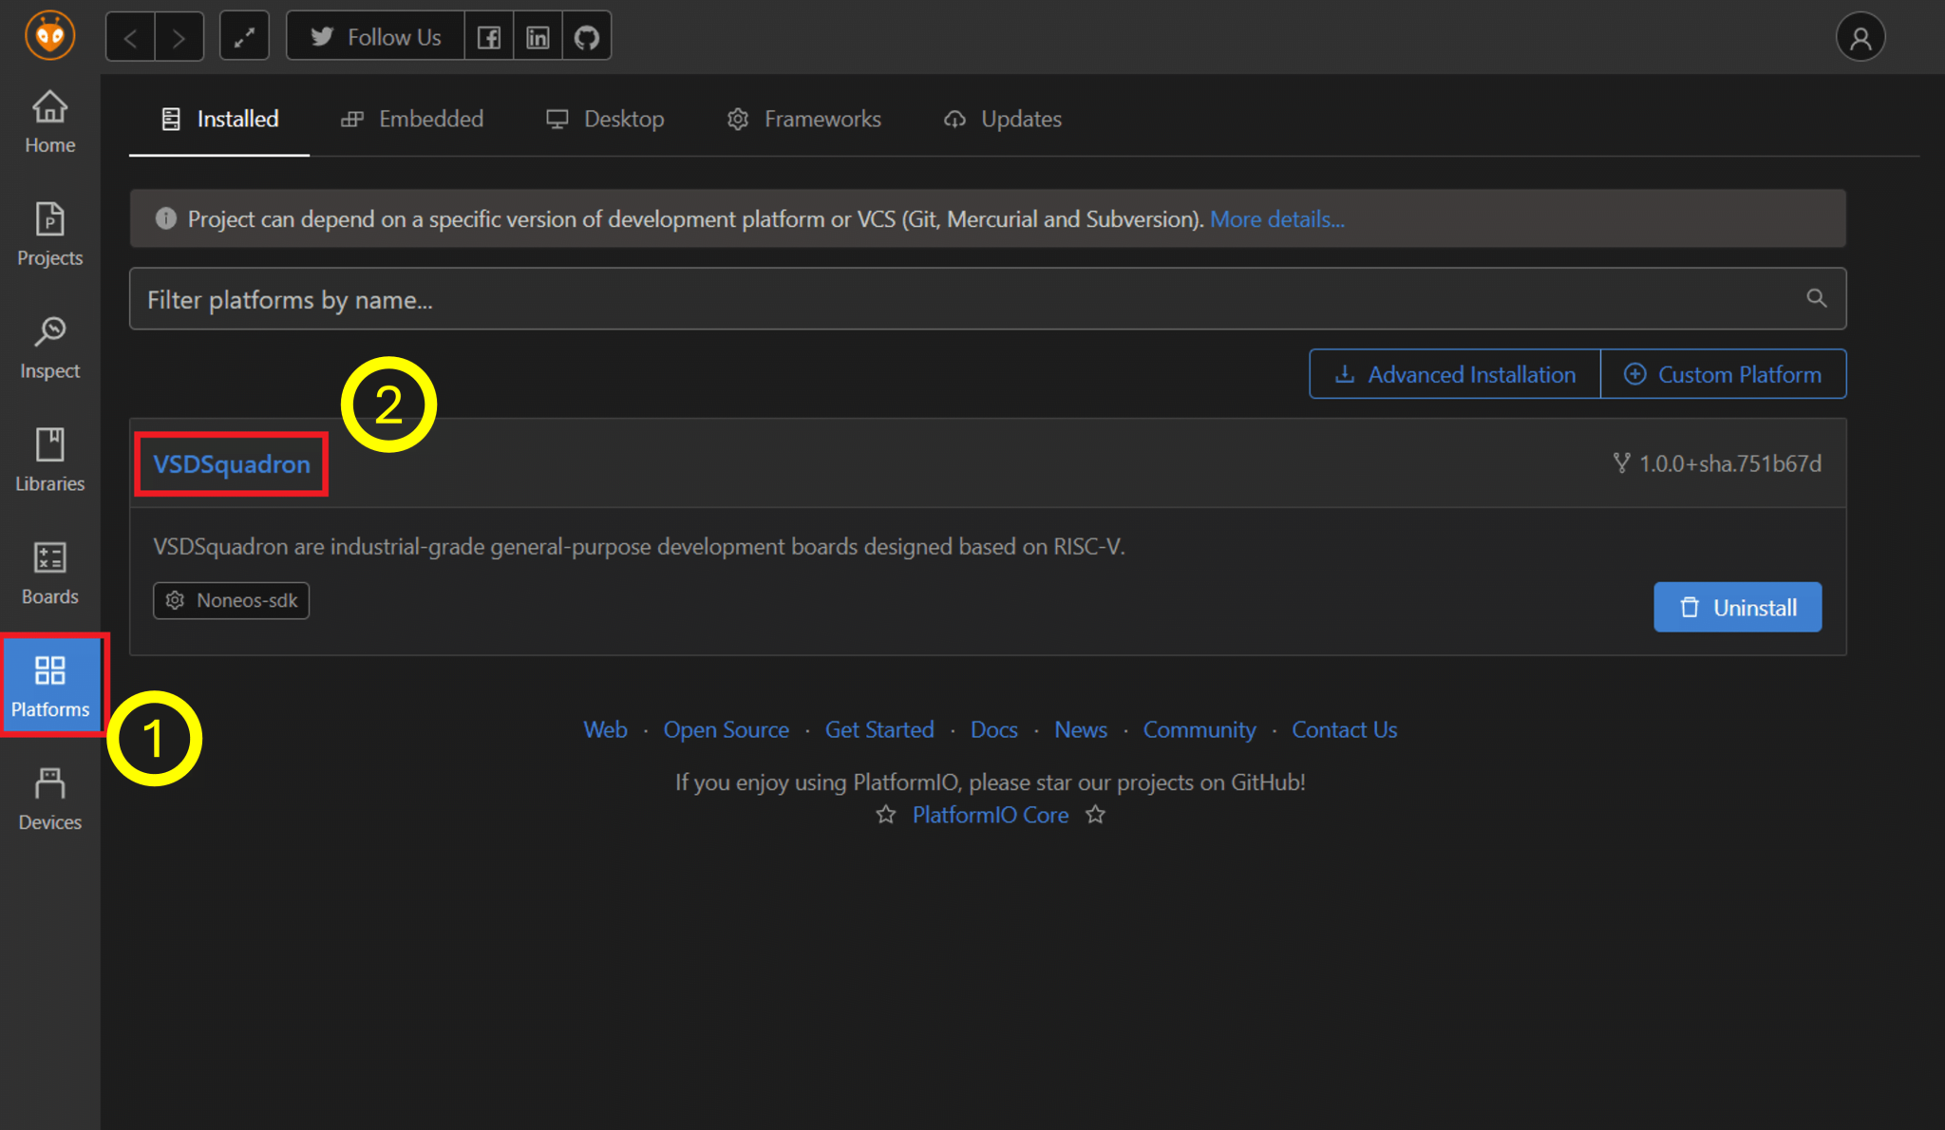Click the Facebook icon in toolbar
This screenshot has width=1945, height=1130.
(x=489, y=37)
